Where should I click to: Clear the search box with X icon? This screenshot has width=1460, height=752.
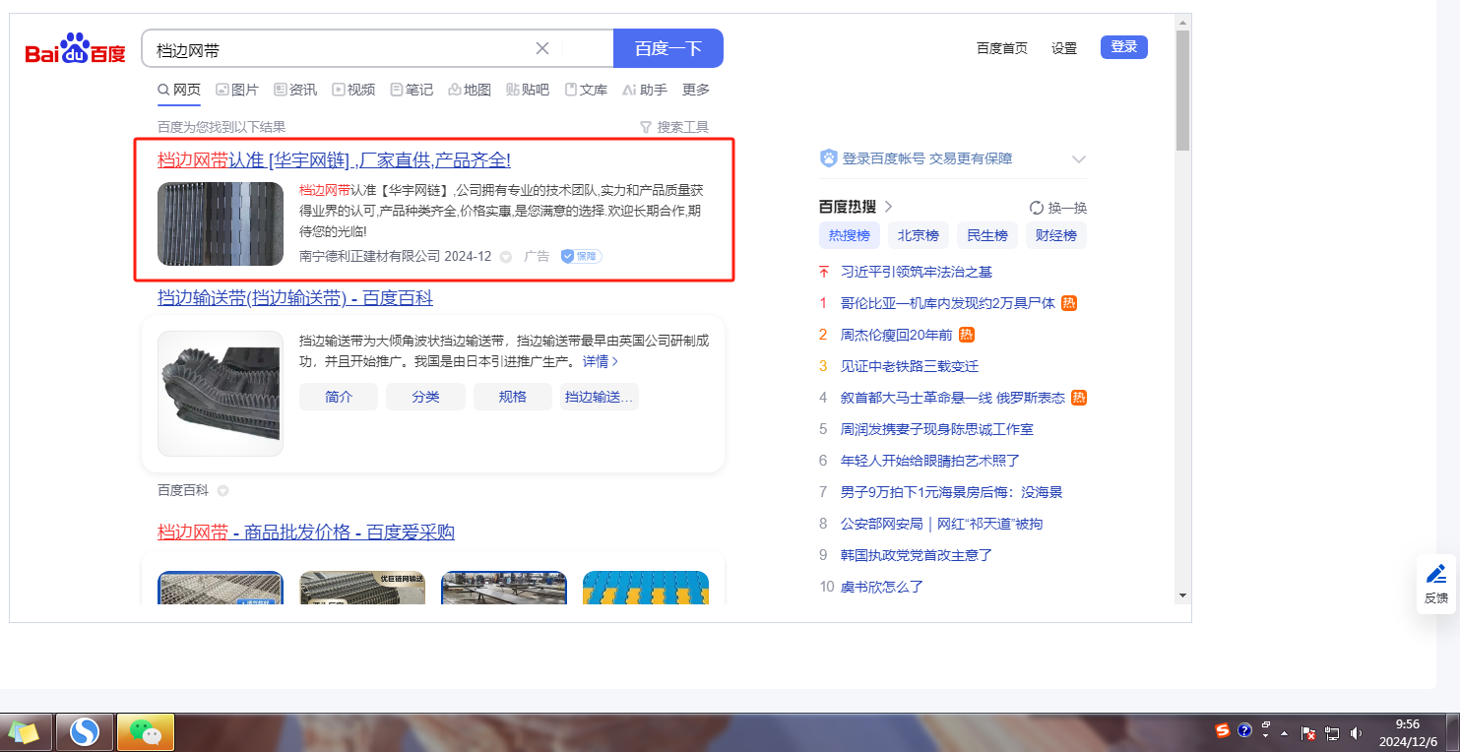pyautogui.click(x=542, y=48)
